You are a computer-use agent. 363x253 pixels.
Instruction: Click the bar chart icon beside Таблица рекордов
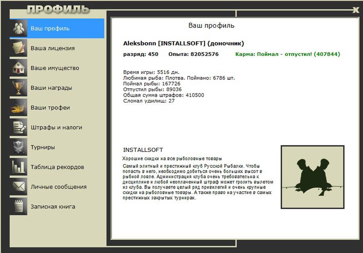point(19,167)
